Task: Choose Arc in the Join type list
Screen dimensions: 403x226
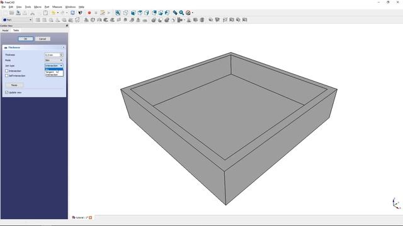Action: 54,69
